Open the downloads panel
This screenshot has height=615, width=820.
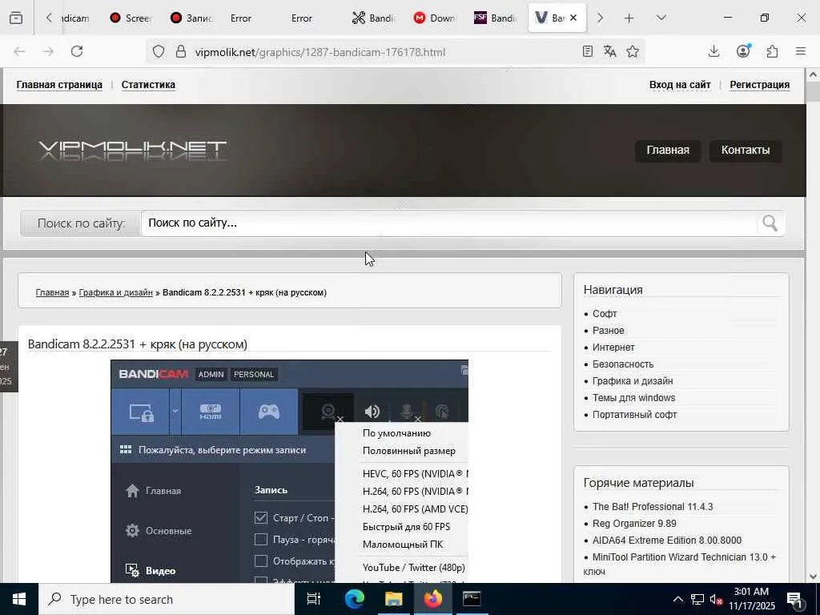[713, 51]
